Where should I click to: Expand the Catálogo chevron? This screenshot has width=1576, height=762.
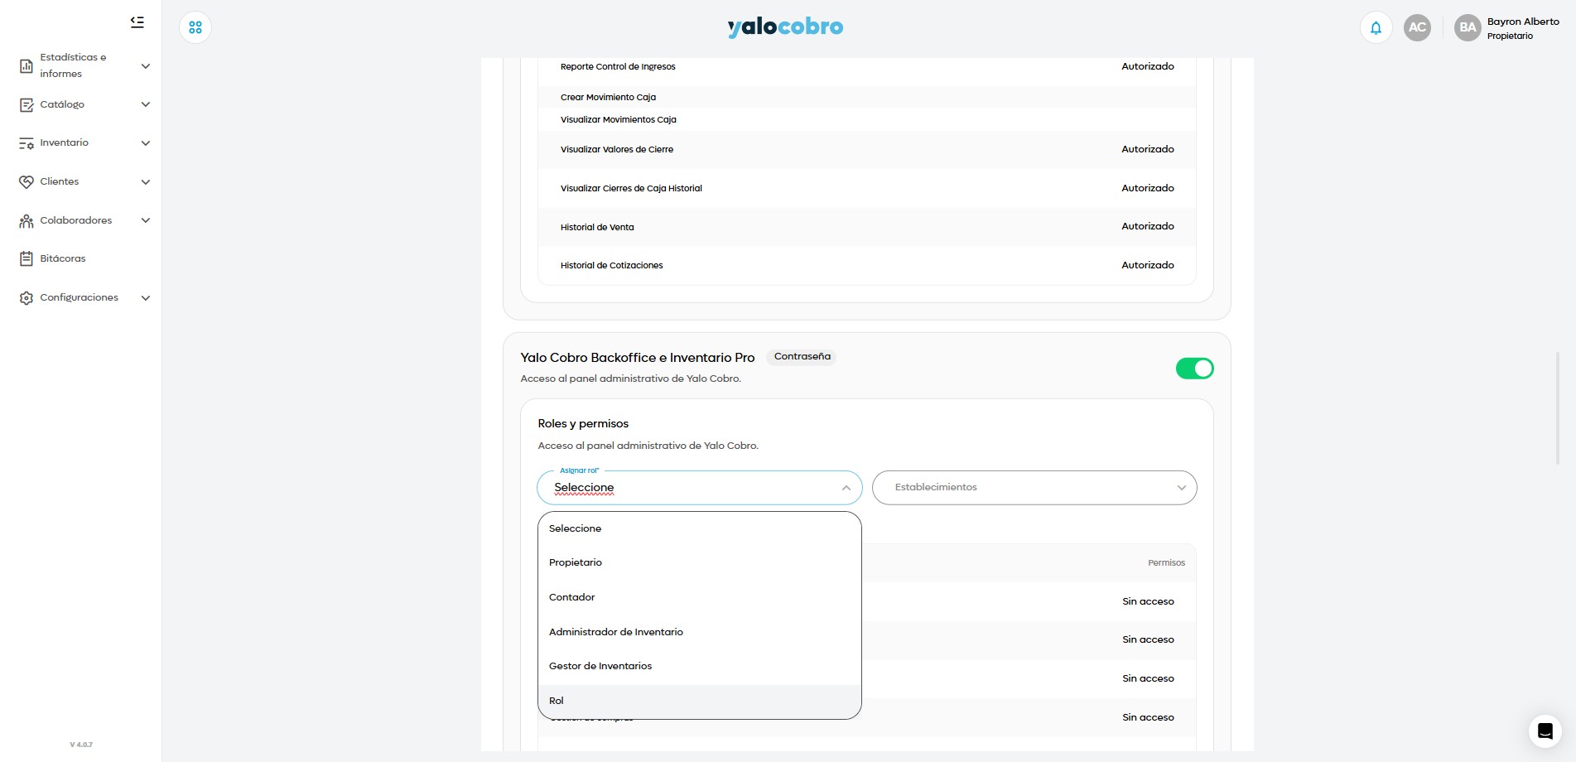coord(146,104)
